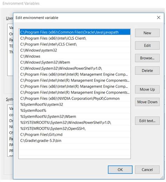166x182 pixels.
Task: Click the Edit button
Action: pos(147,45)
